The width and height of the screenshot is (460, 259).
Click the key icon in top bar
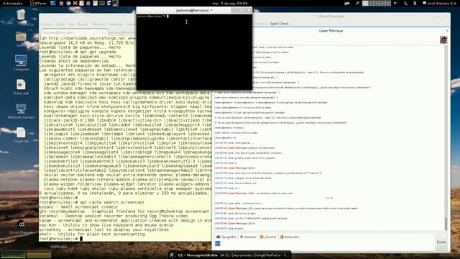click(x=357, y=3)
